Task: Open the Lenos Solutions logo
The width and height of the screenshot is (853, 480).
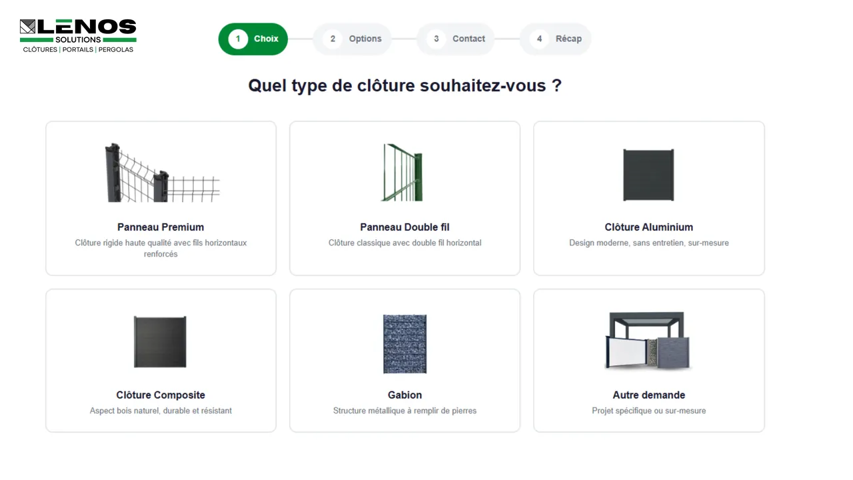Action: click(x=78, y=36)
